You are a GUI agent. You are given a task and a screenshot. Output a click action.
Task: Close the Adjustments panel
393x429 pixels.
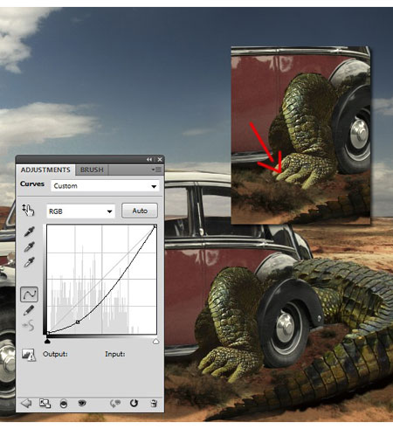(x=160, y=160)
